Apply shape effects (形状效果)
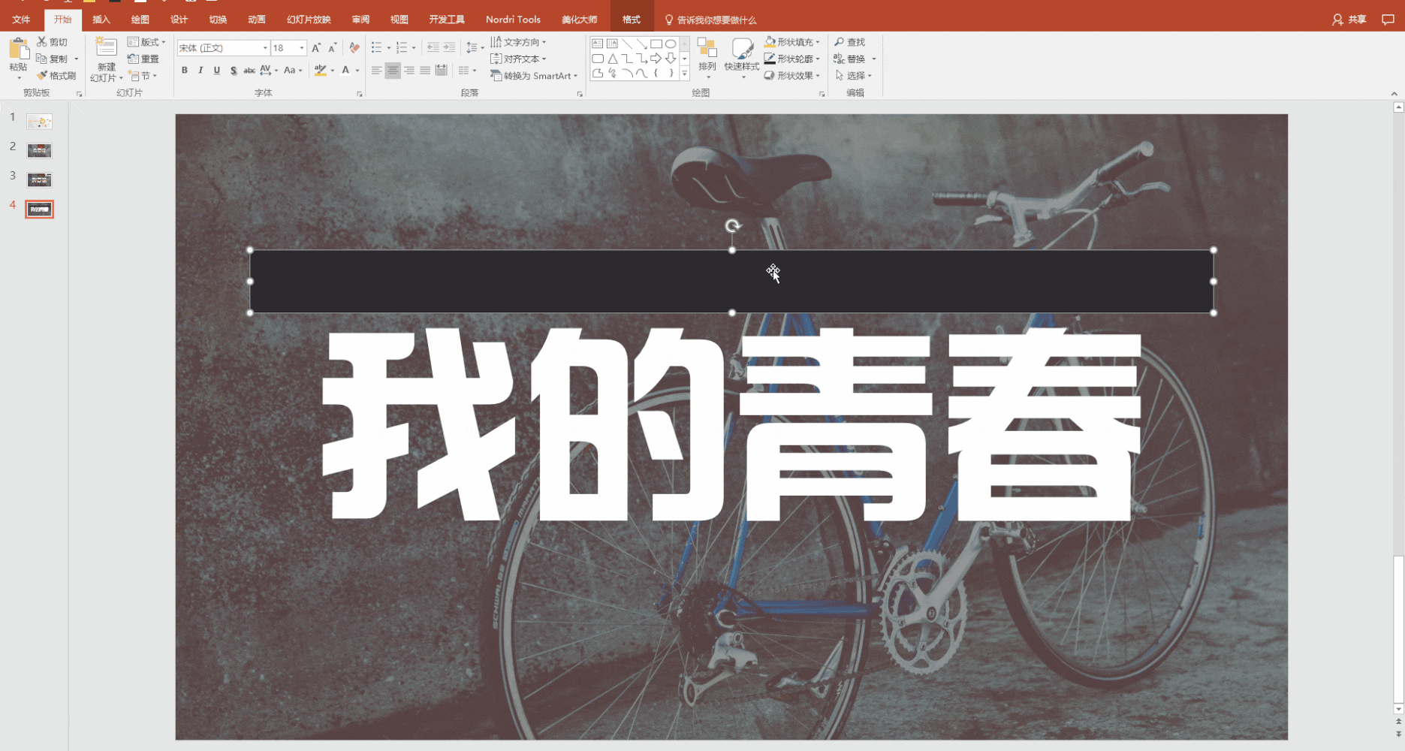The height and width of the screenshot is (751, 1405). (x=792, y=75)
